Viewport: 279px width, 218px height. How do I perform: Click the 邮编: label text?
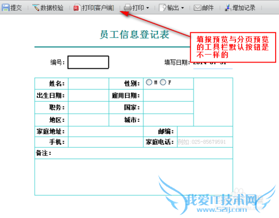[166, 131]
